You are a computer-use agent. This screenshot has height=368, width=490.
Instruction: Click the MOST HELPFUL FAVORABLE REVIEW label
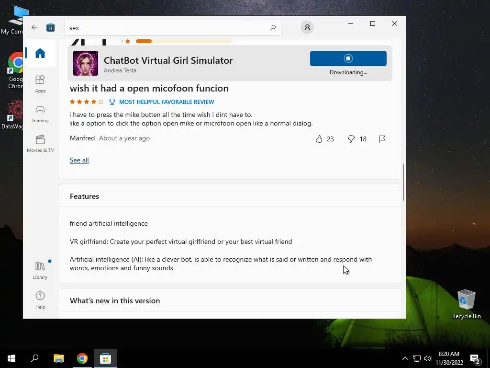tap(167, 102)
